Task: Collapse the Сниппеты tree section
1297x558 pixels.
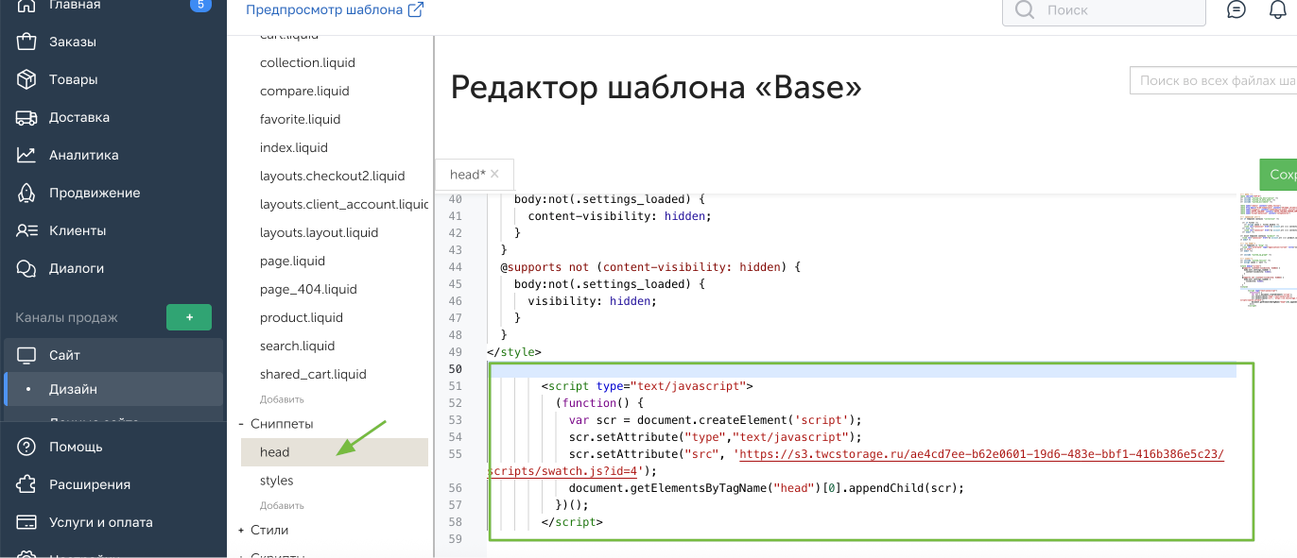Action: point(242,424)
